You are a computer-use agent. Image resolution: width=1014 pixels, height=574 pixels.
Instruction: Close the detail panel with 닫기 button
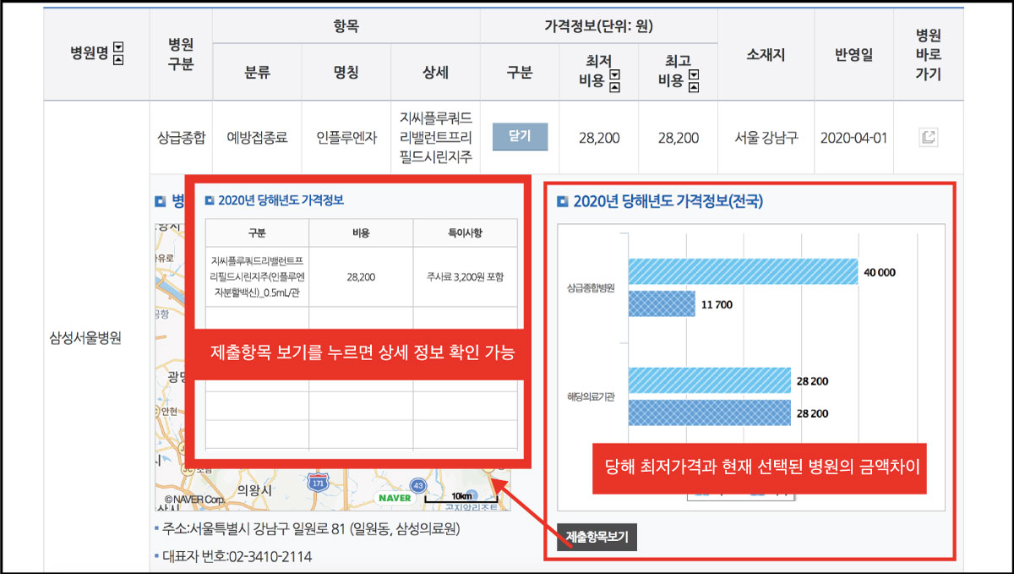520,137
